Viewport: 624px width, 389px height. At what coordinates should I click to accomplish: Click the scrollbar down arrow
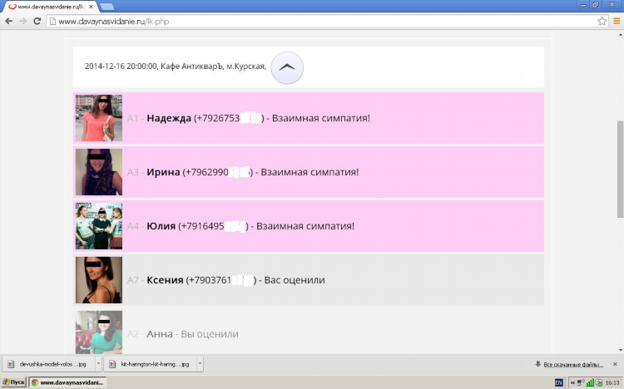620,350
